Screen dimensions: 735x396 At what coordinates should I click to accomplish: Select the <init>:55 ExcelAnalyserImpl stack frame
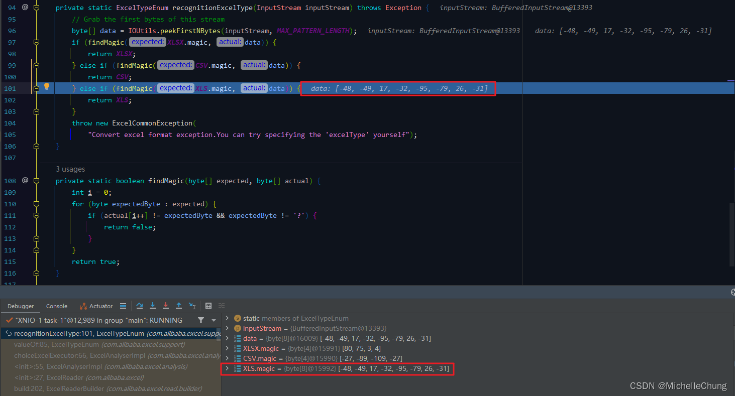(111, 366)
